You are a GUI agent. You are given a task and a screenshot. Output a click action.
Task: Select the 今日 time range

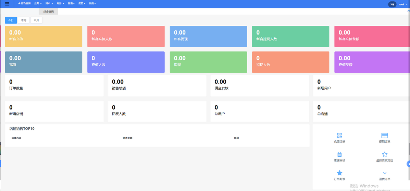point(11,20)
